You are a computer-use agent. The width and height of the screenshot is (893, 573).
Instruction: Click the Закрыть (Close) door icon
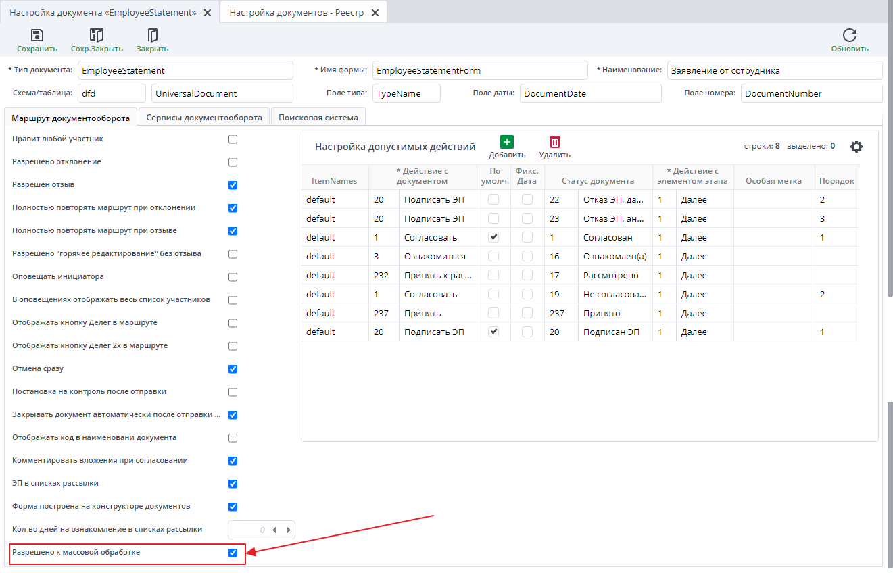(152, 36)
